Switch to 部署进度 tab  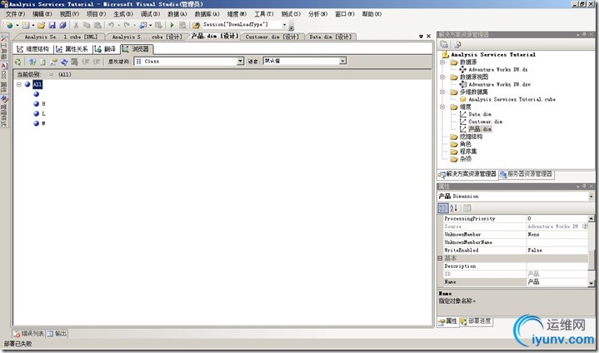click(x=476, y=321)
